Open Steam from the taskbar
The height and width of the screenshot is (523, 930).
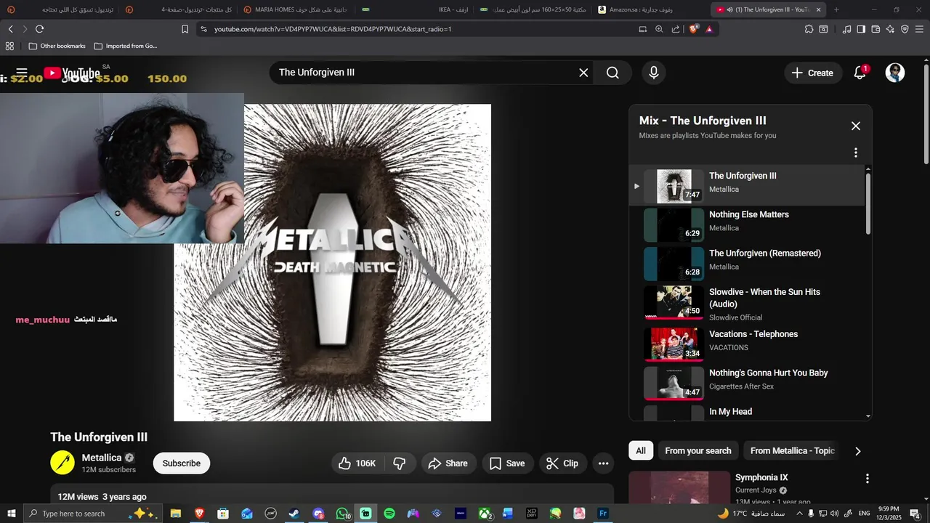coord(294,514)
